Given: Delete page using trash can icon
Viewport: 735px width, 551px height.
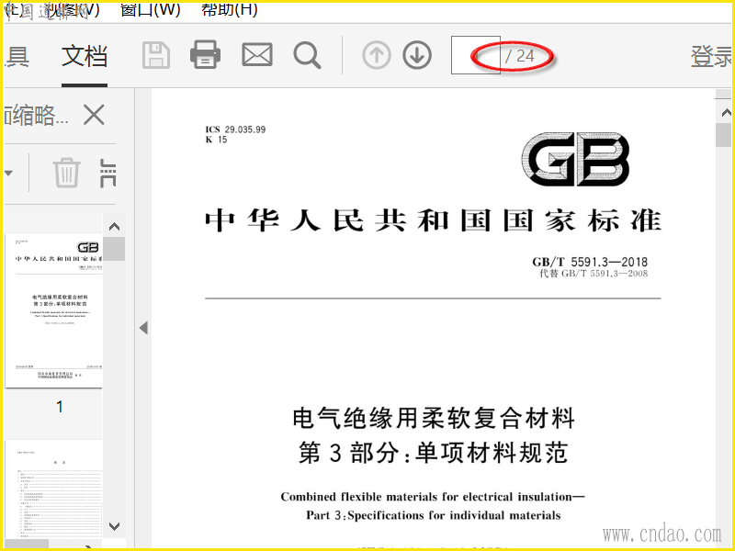Looking at the screenshot, I should (66, 173).
